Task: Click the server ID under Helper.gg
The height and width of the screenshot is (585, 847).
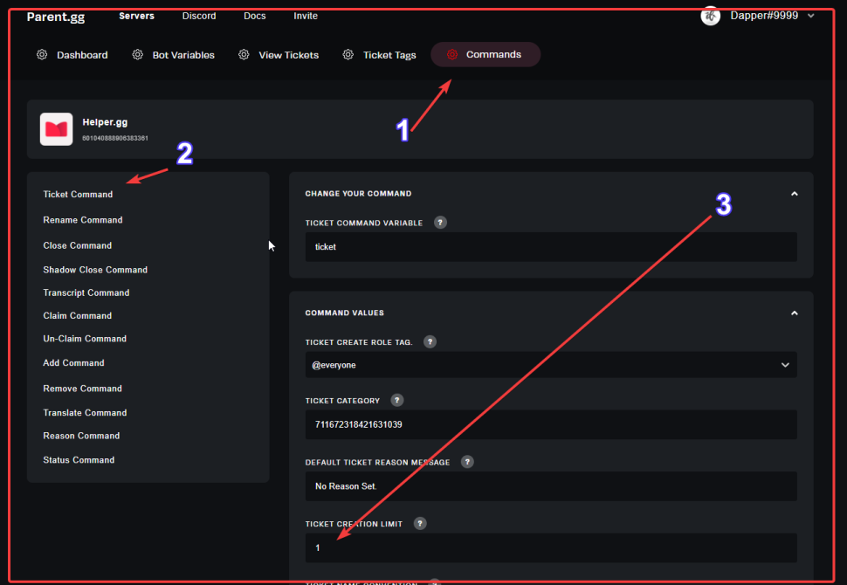Action: pos(115,138)
